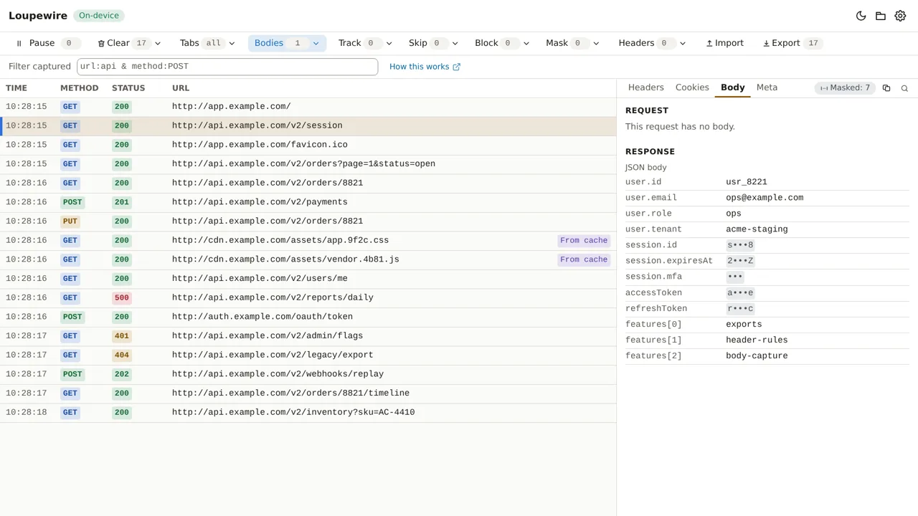918x516 pixels.
Task: Click 'From cache' badge on vendor.4b81.js
Action: pos(584,259)
